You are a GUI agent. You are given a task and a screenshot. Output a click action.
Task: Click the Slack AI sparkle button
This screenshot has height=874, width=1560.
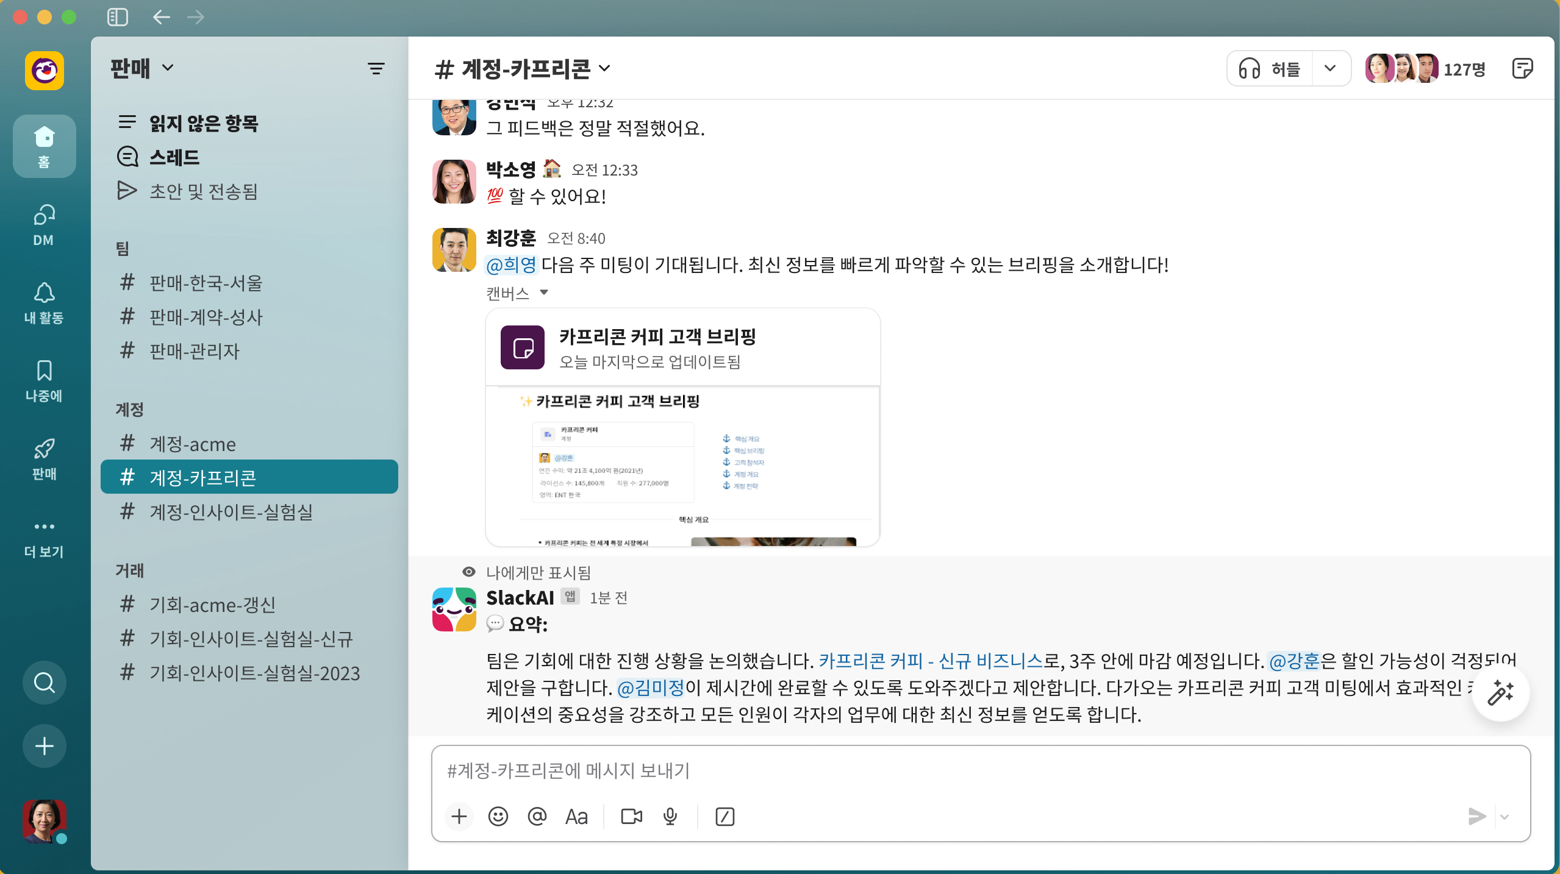coord(1500,693)
